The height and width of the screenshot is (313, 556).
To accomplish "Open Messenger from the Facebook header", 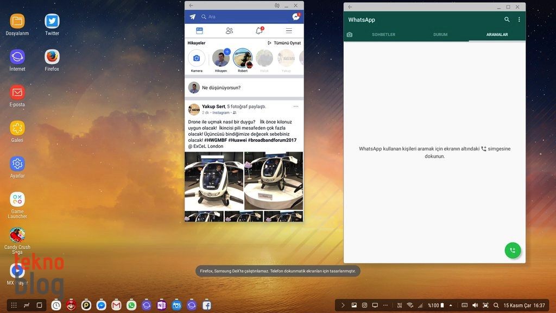I will point(296,17).
